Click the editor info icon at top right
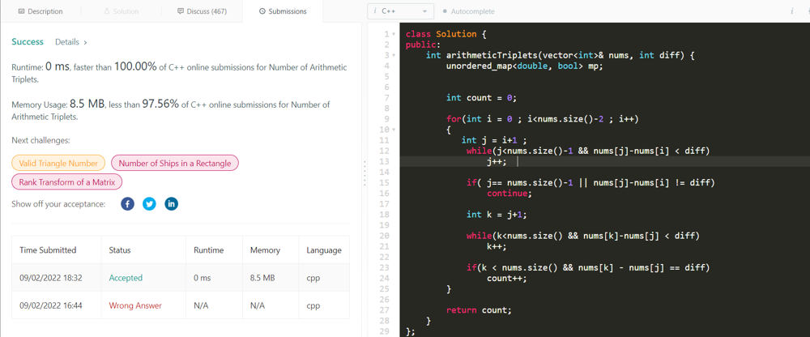Viewport: 810px width, 337px height. 791,11
